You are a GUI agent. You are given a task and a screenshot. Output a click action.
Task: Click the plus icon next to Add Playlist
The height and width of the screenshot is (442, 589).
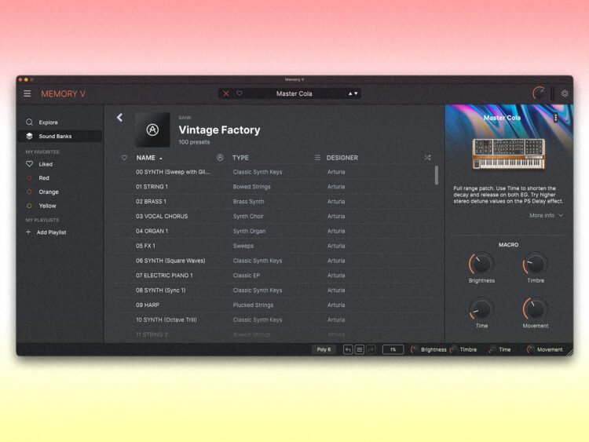(28, 232)
